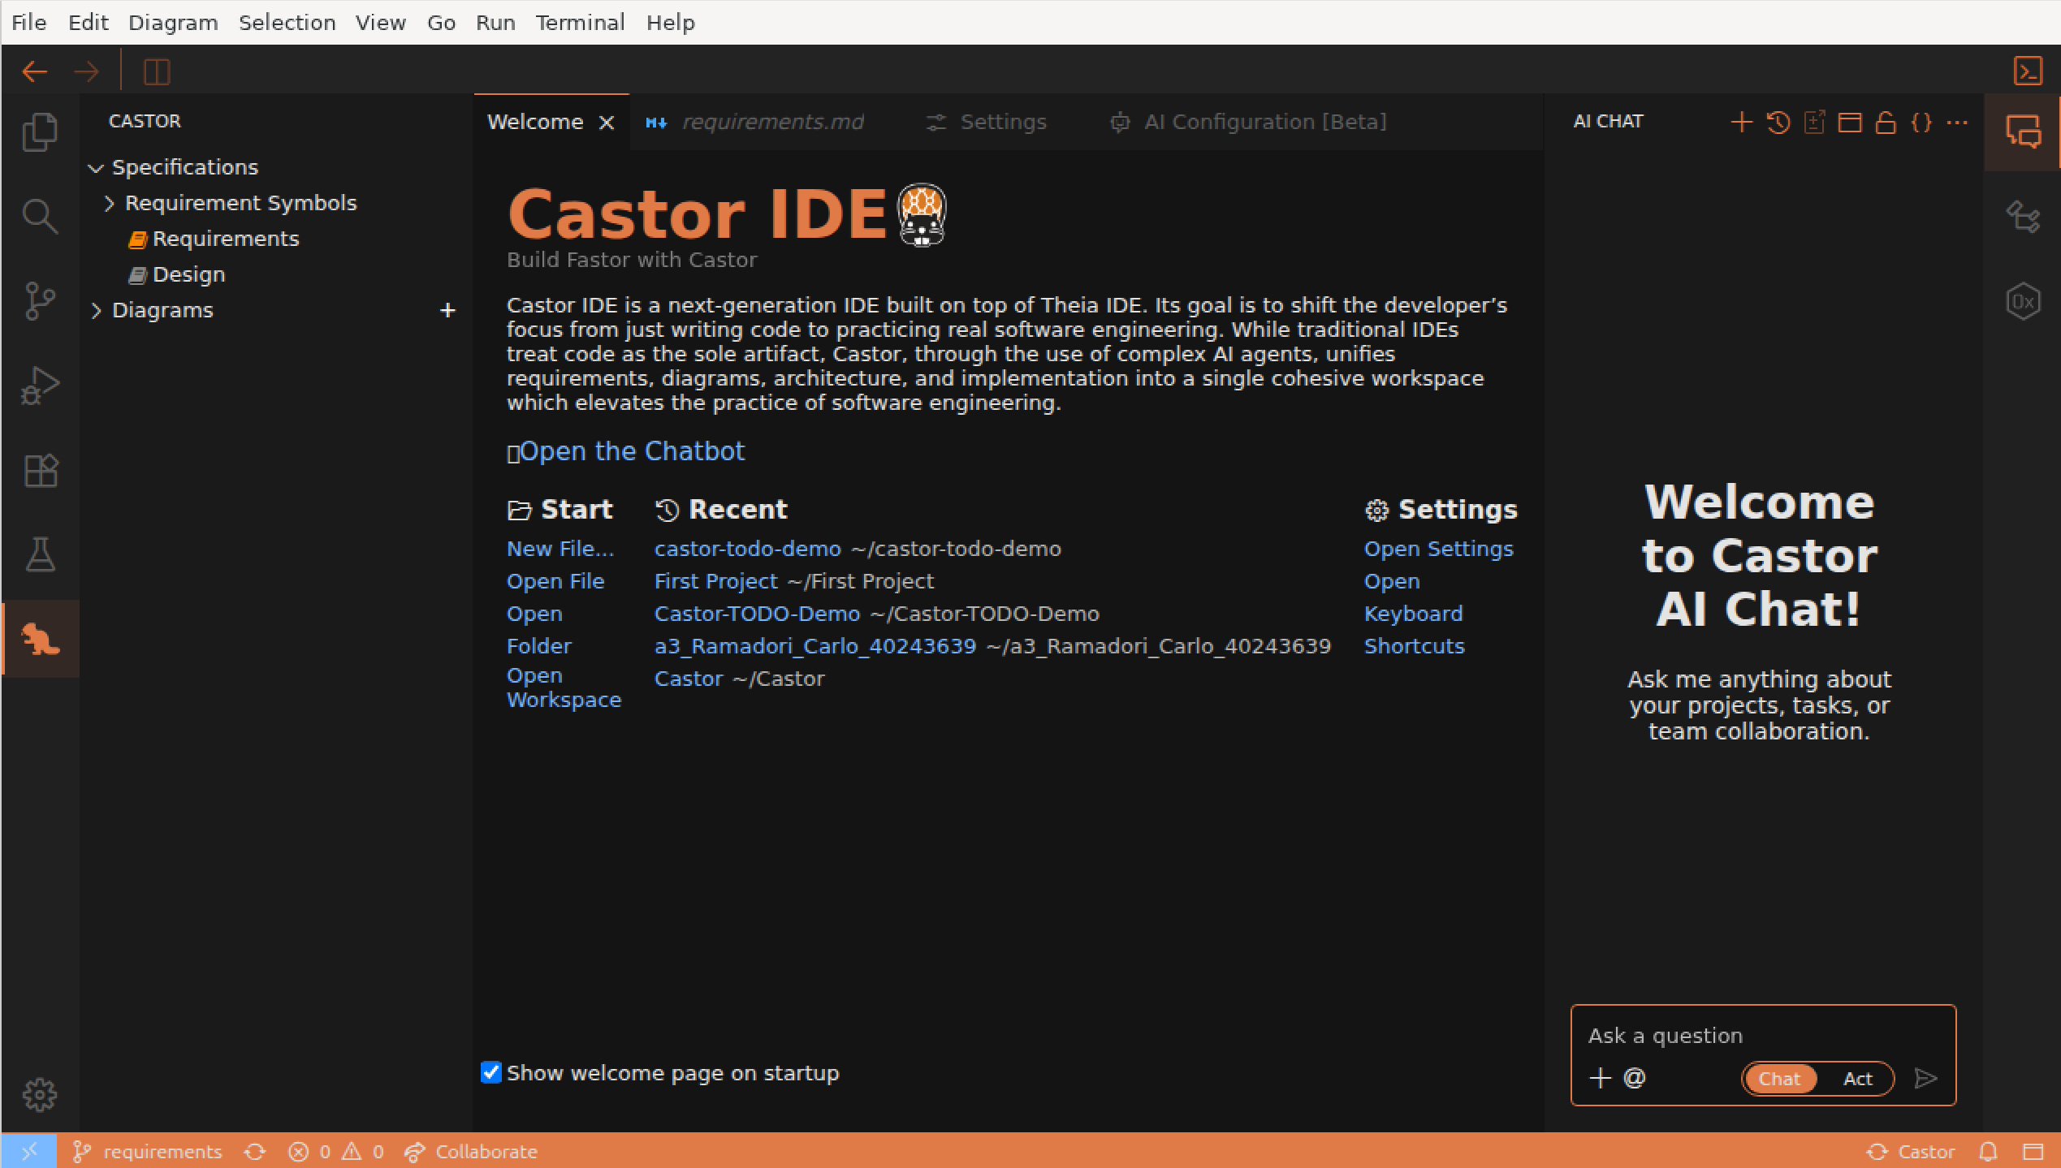
Task: Open recent project Castor-TODO-Demo
Action: pos(756,613)
